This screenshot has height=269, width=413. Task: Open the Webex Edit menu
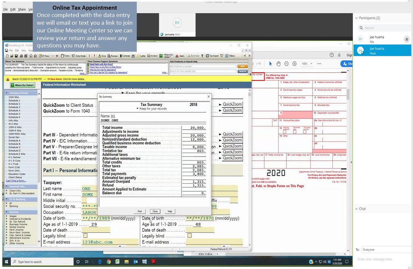pos(13,9)
